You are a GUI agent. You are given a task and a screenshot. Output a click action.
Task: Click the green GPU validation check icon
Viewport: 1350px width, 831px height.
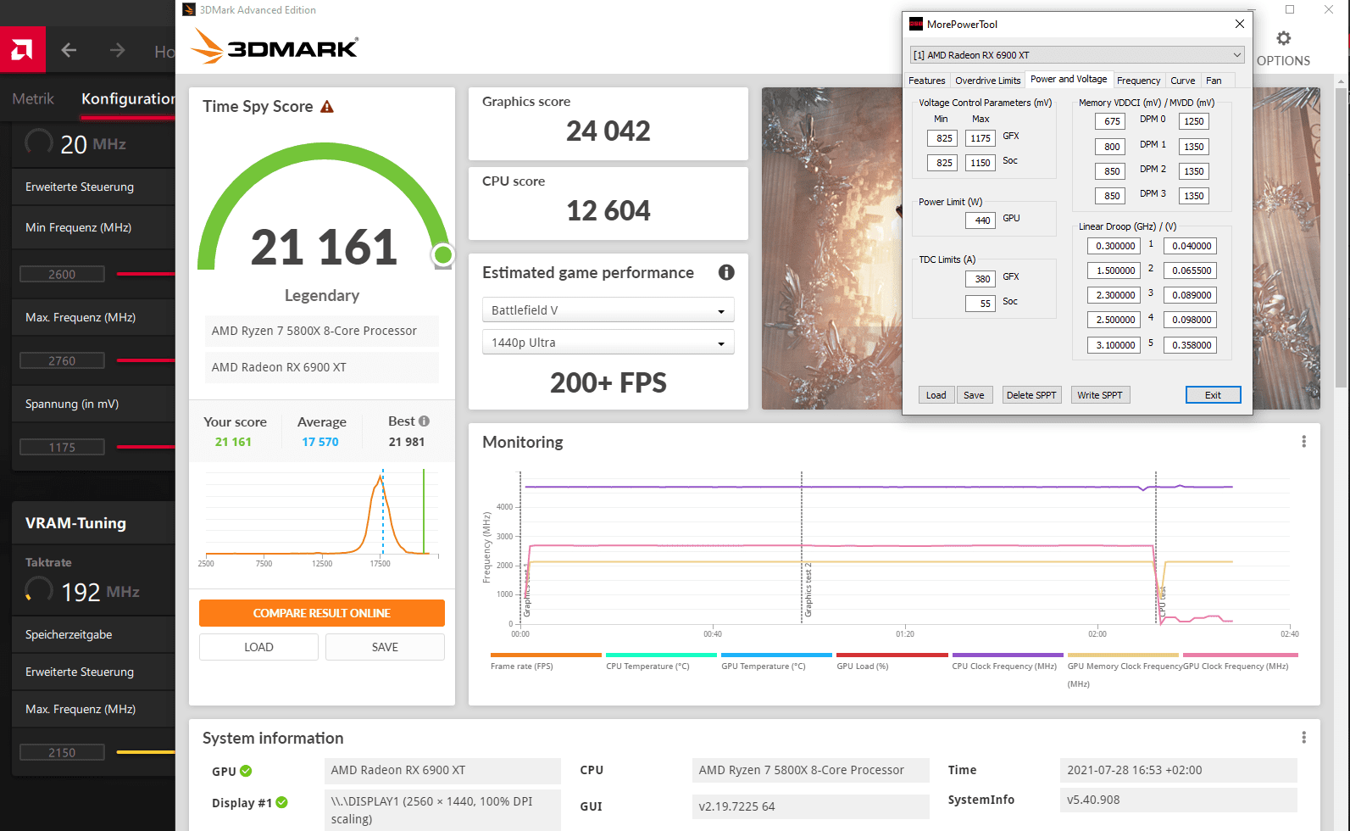[246, 771]
